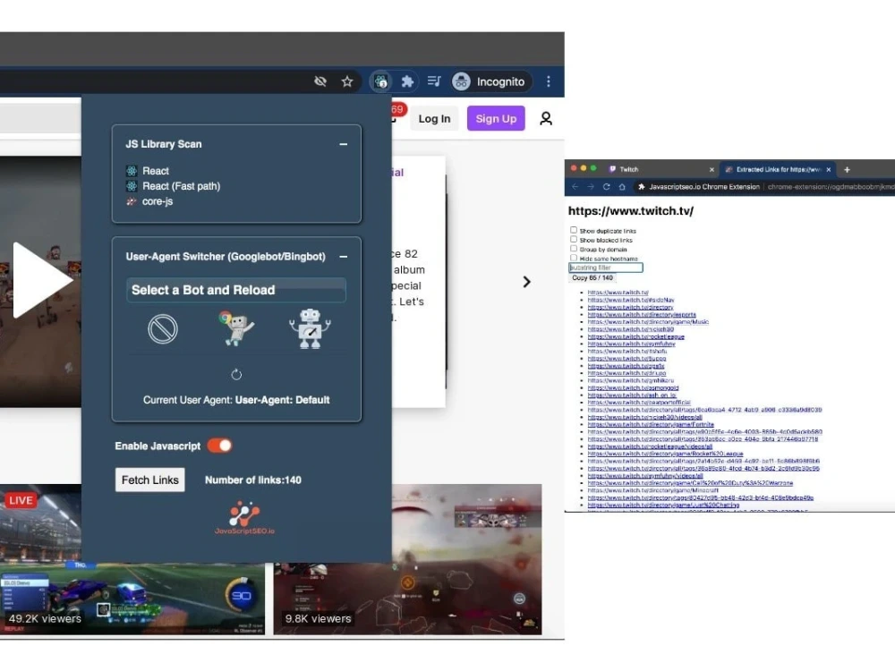Click the Log In button on Twitch

point(434,119)
